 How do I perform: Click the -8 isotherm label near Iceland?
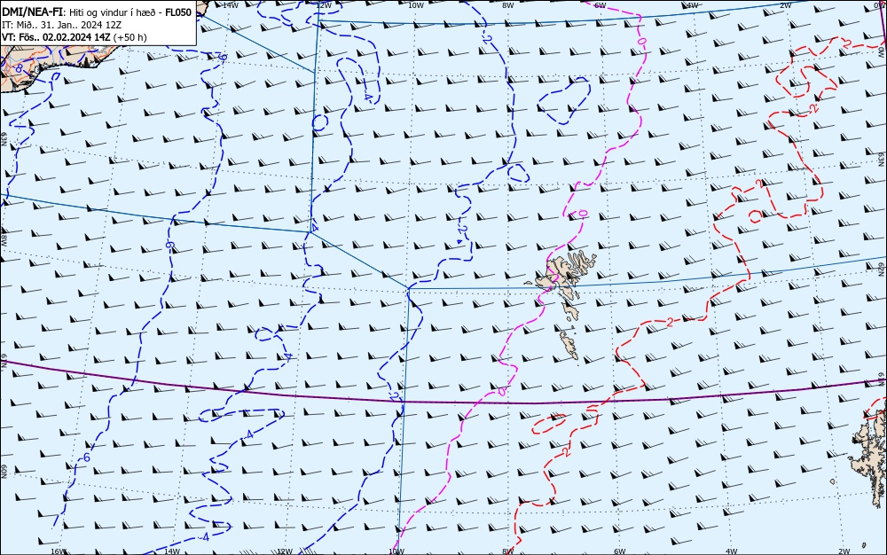coord(20,67)
